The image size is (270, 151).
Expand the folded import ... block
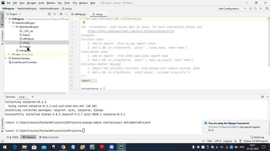(x=89, y=81)
